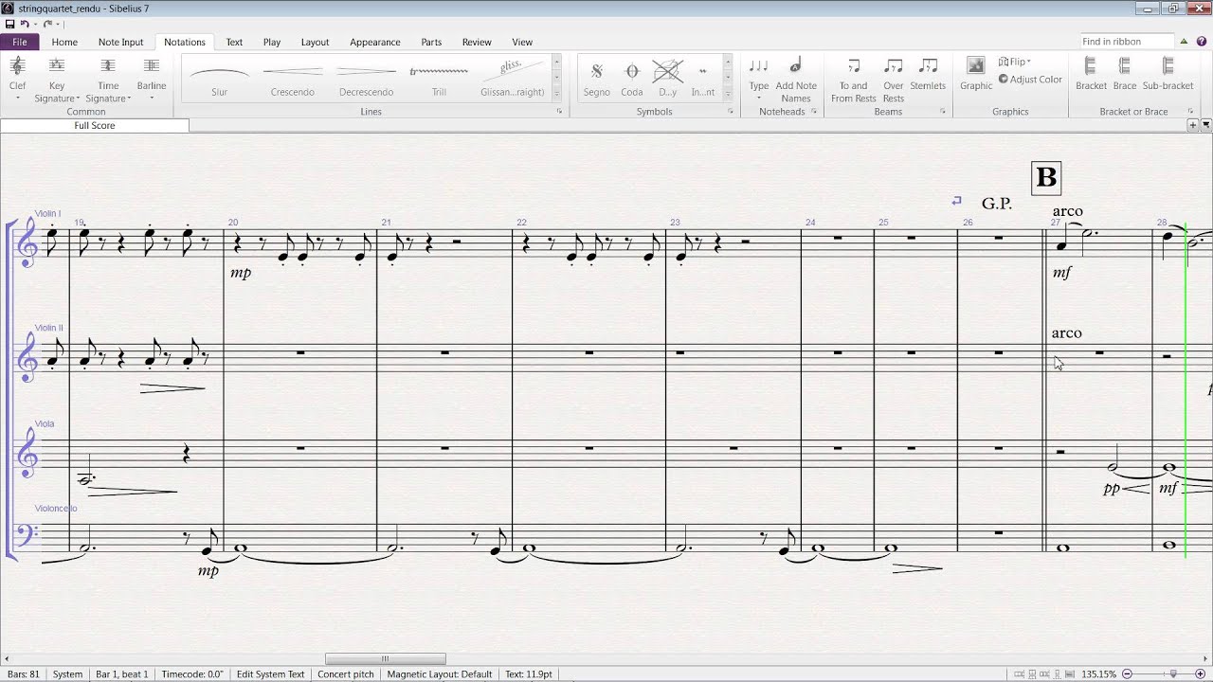Undo the last action
The width and height of the screenshot is (1213, 682).
click(27, 24)
